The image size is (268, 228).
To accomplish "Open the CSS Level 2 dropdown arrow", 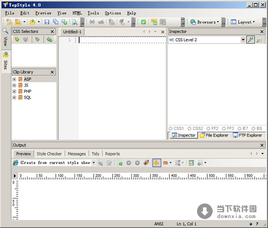I will coord(243,40).
